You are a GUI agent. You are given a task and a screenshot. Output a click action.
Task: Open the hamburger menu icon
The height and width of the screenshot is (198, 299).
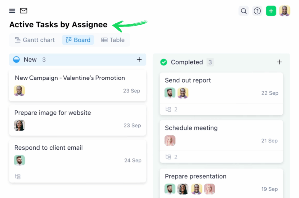(x=12, y=11)
